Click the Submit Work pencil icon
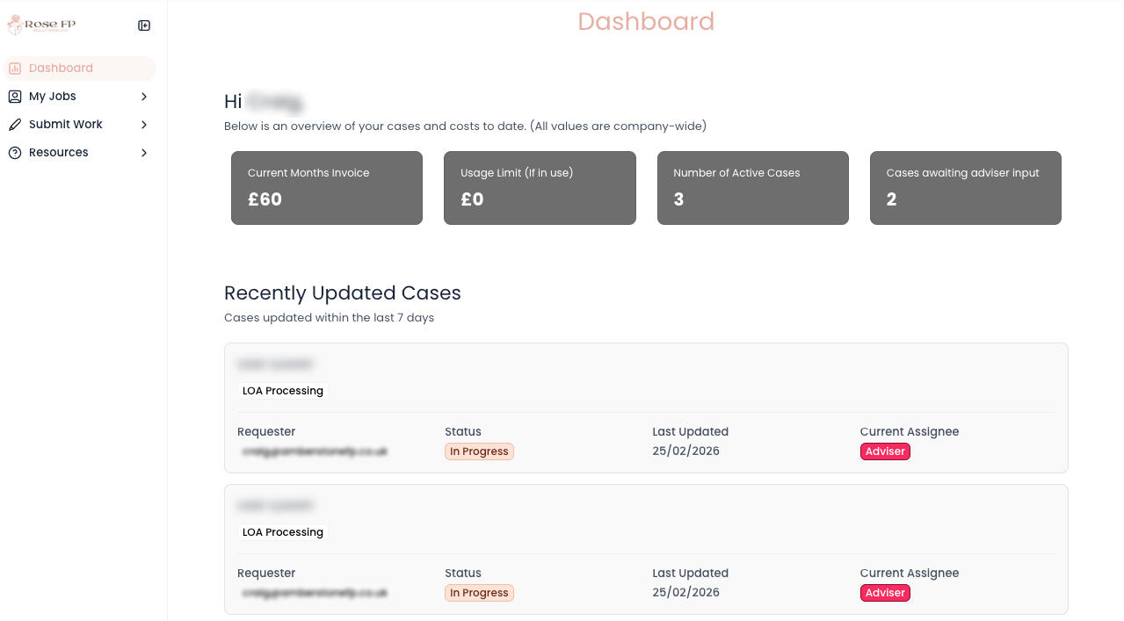 [15, 125]
